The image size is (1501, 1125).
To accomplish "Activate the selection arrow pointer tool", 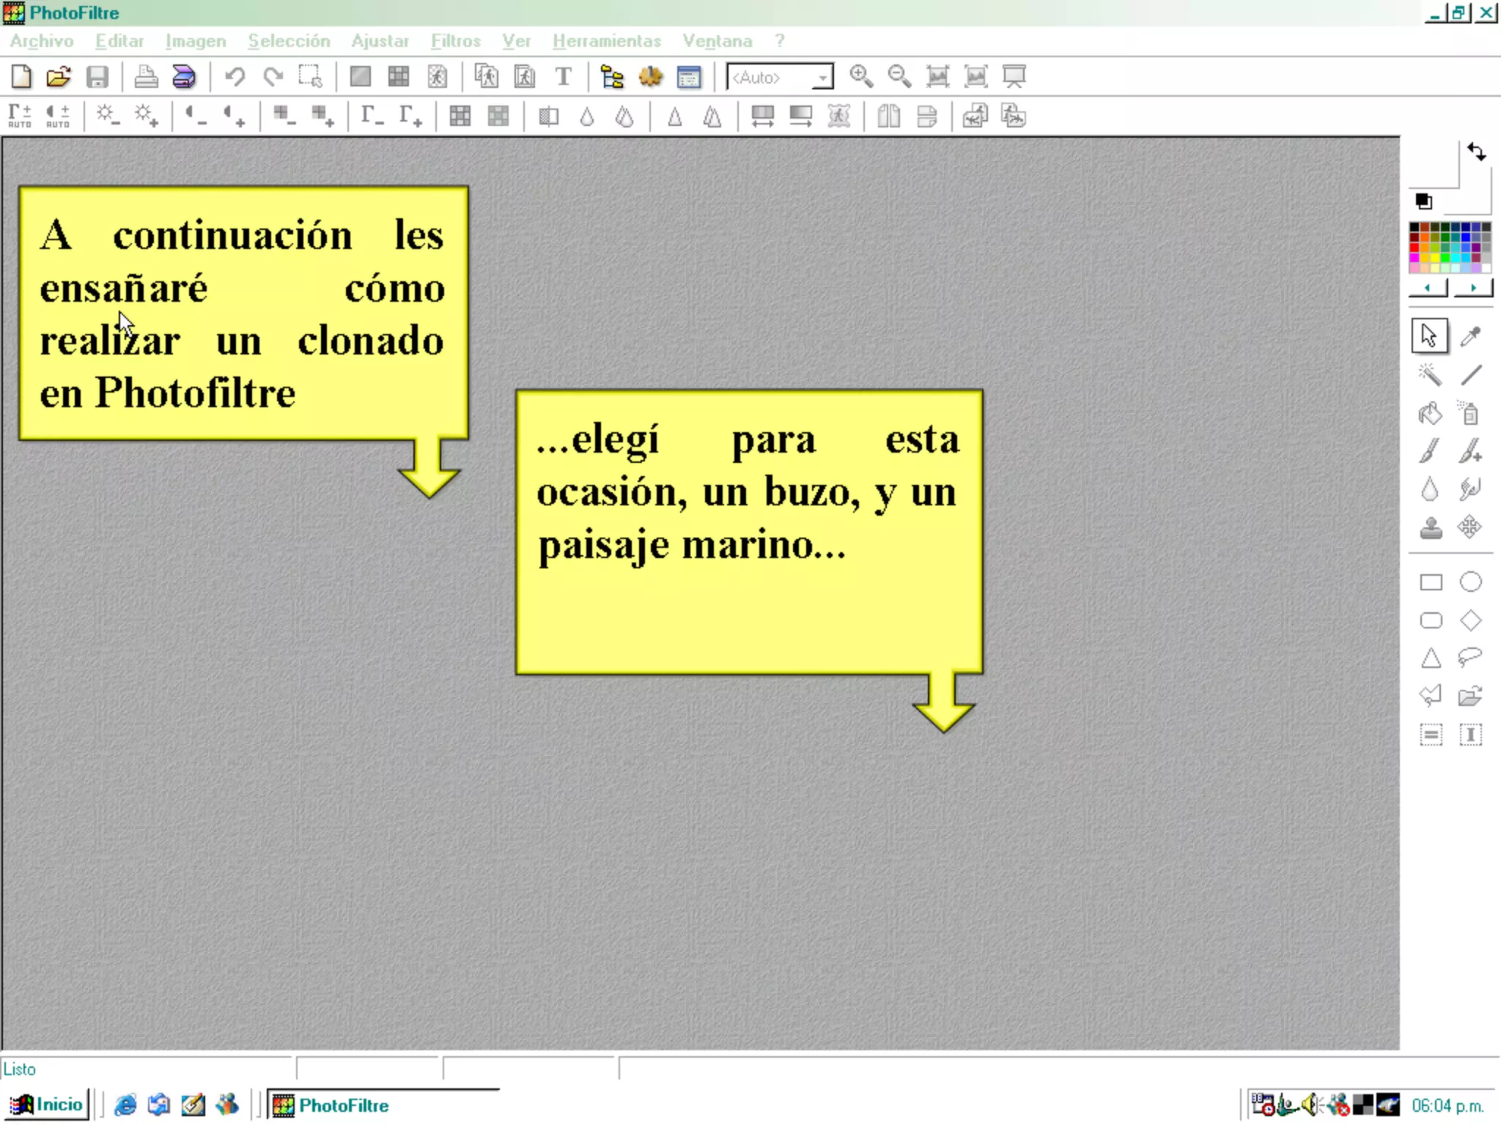I will click(x=1429, y=336).
